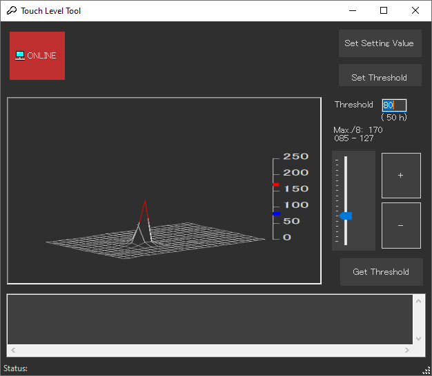Click the log's scroll up arrow
Viewport: 432px width, 376px height.
coord(418,300)
